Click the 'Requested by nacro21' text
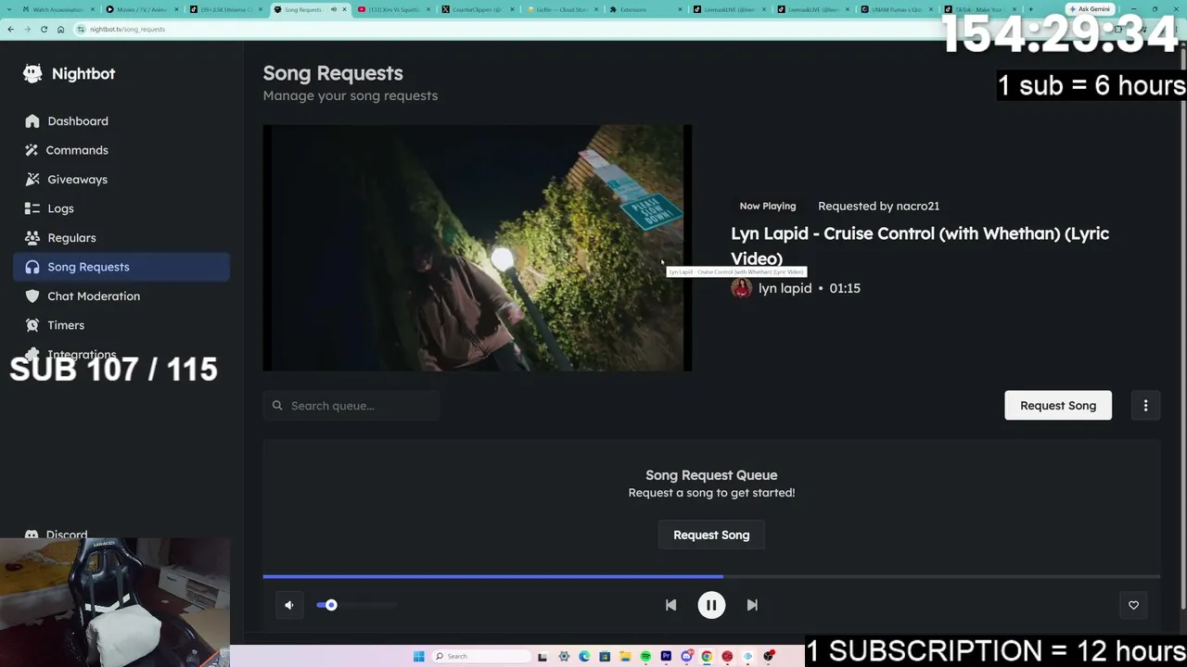1187x667 pixels. pyautogui.click(x=878, y=206)
